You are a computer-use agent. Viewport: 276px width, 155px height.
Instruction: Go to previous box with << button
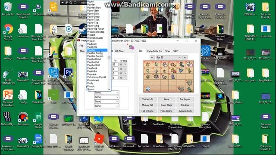[152, 57]
